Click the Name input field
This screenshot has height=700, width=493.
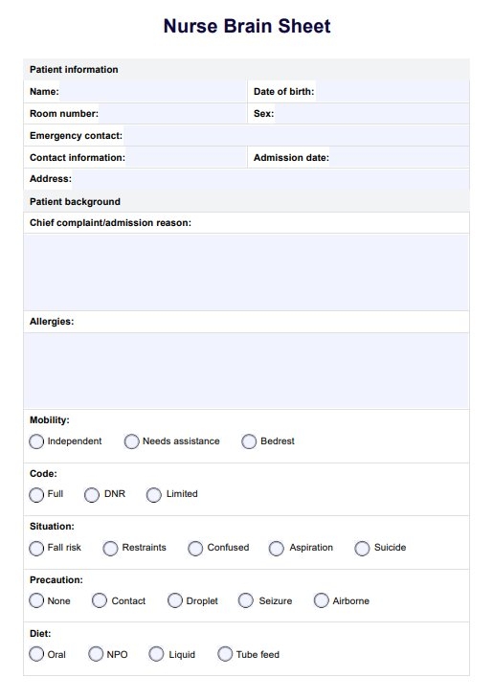click(153, 92)
